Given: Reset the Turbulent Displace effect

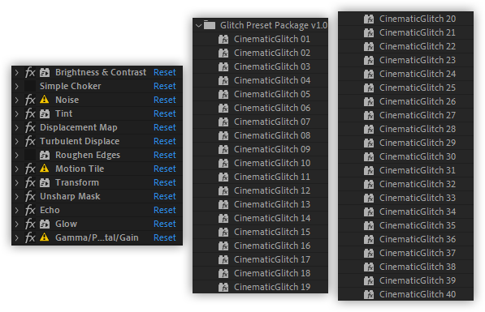Looking at the screenshot, I should [165, 141].
